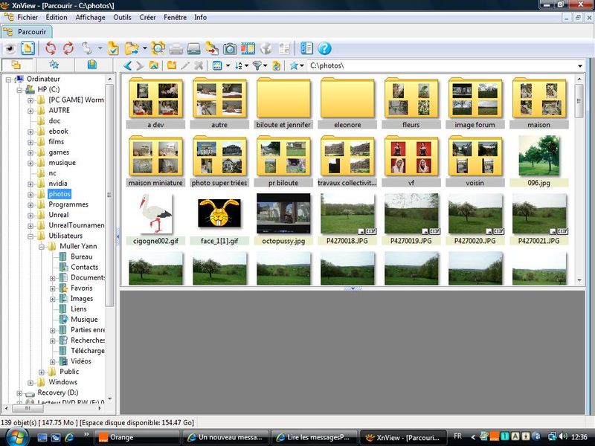Viewport: 595px width, 446px height.
Task: Open the filter funnel dropdown
Action: pos(264,65)
